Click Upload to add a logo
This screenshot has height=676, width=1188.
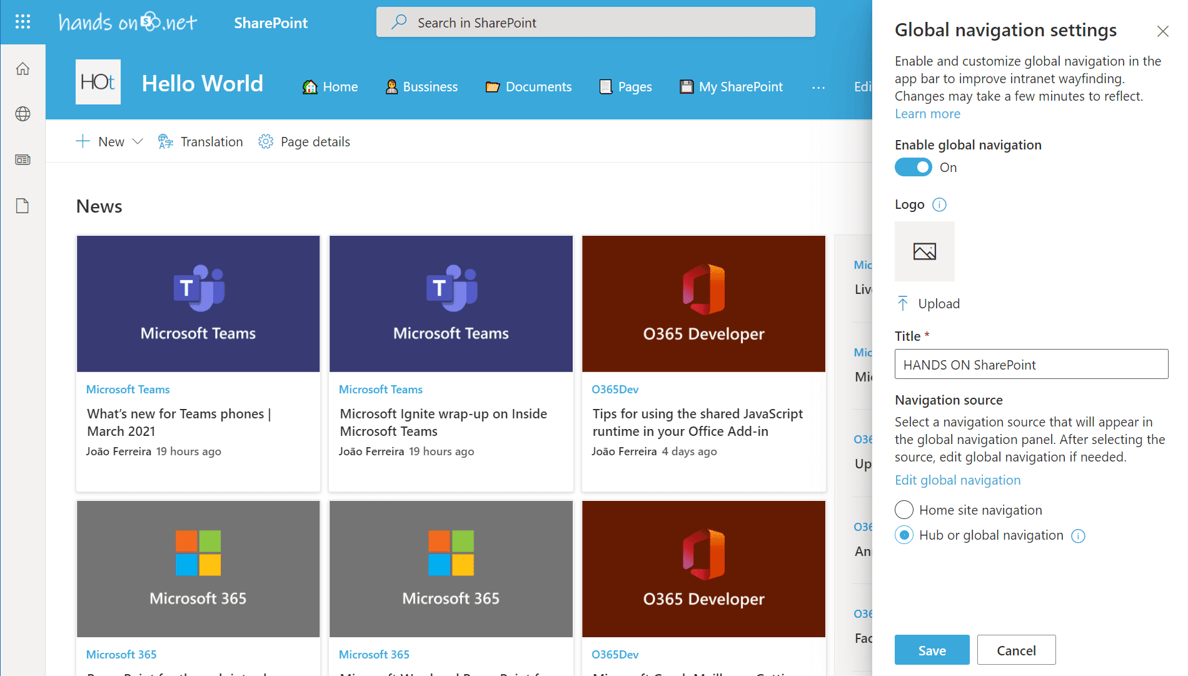(929, 304)
